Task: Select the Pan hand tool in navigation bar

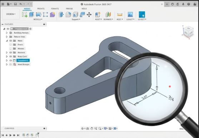Action: tap(91, 128)
